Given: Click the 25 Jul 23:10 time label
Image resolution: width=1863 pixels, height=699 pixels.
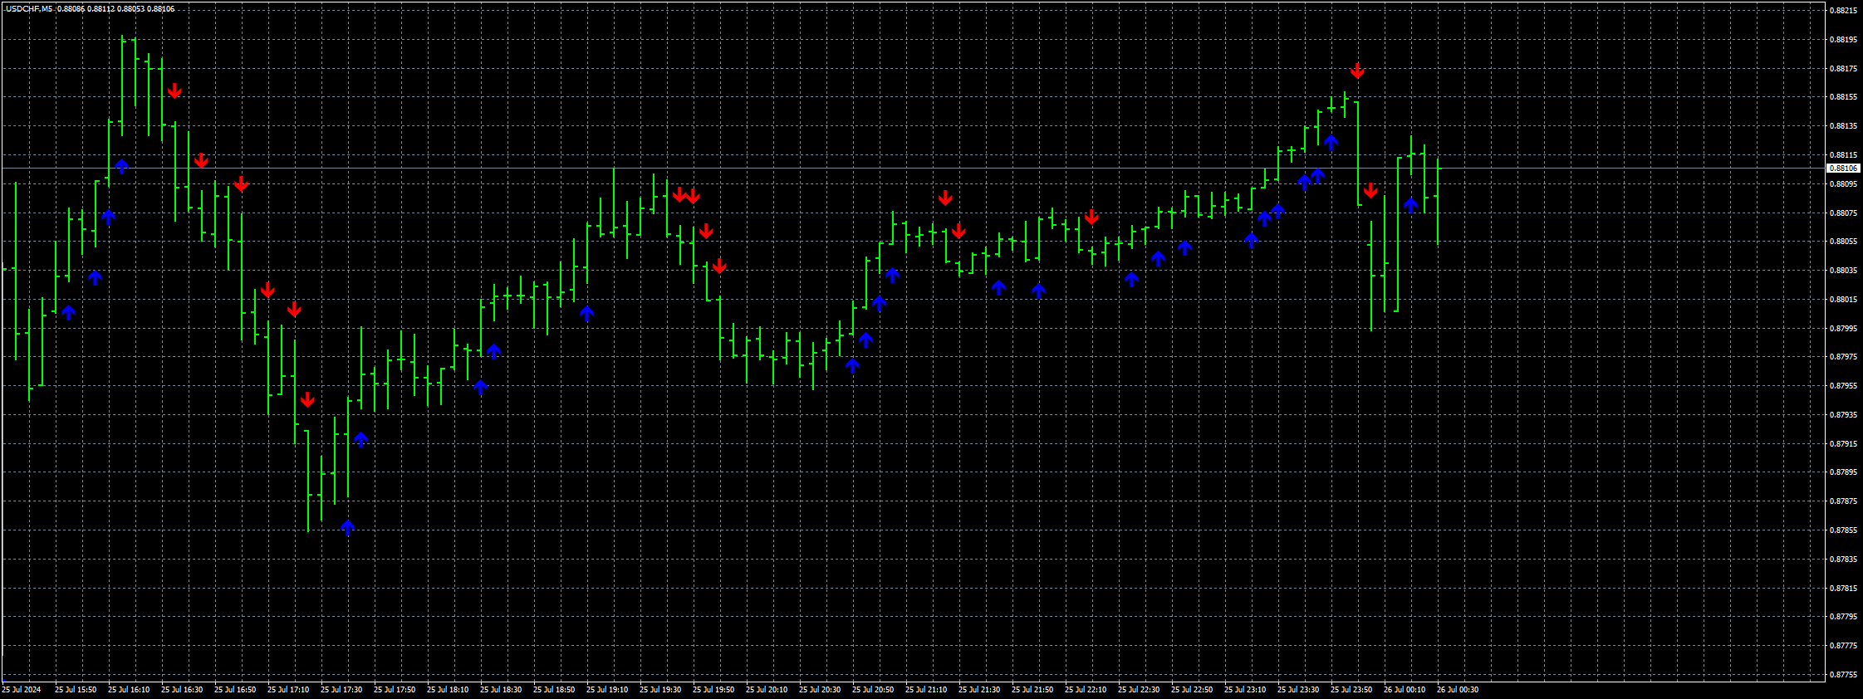Looking at the screenshot, I should (x=1245, y=690).
